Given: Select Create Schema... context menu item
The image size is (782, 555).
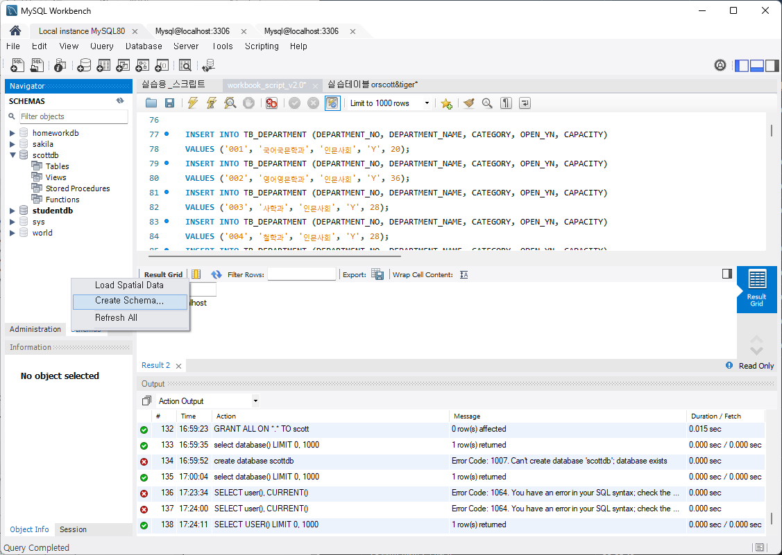Looking at the screenshot, I should (x=130, y=301).
